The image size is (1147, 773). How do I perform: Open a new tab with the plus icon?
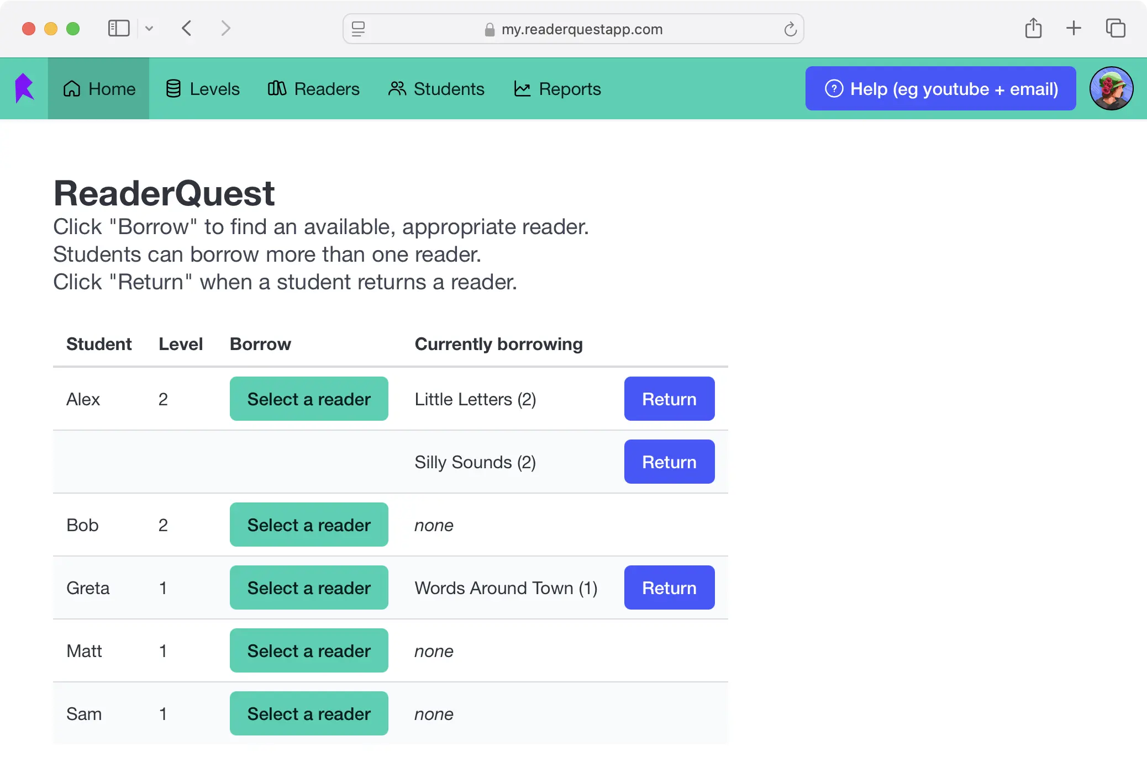(x=1074, y=28)
